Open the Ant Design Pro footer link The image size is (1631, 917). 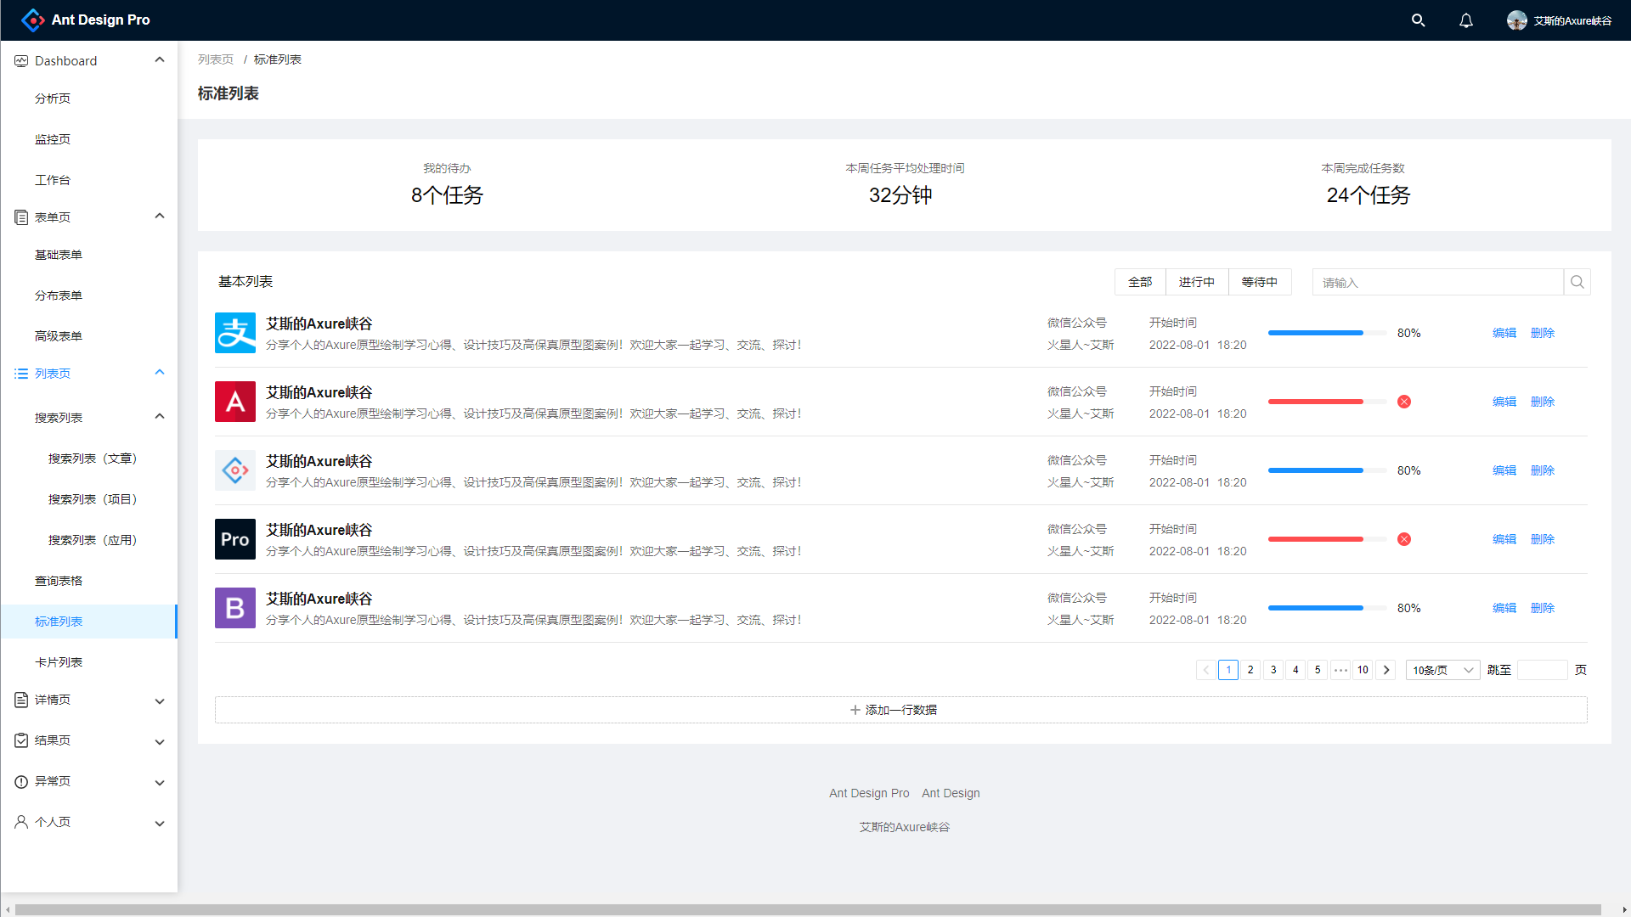(x=869, y=793)
